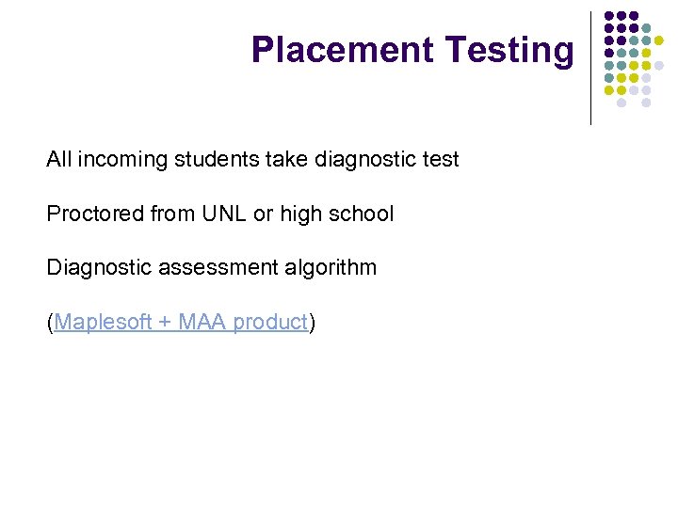This screenshot has height=508, width=678.
Task: Click the lavender dot at the far right of the fifth row
Action: pos(658,65)
